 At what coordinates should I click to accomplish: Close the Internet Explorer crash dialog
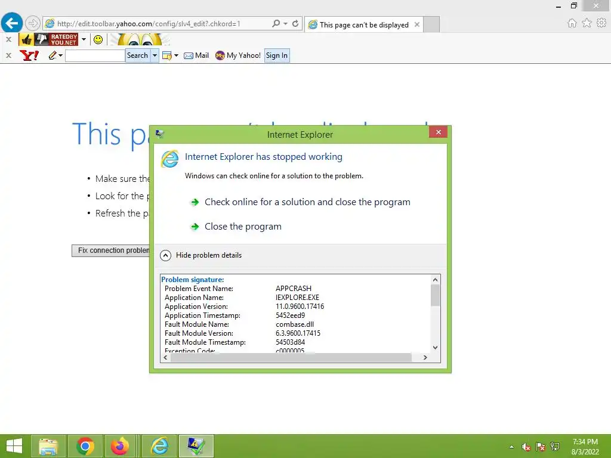(438, 132)
